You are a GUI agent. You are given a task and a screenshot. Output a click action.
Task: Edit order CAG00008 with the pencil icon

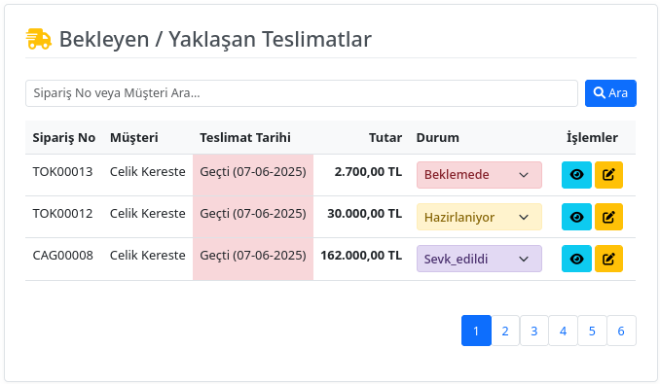pyautogui.click(x=608, y=259)
